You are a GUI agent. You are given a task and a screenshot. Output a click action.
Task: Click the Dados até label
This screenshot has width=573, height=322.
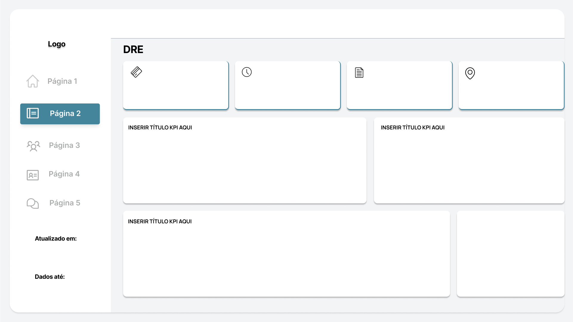point(50,277)
